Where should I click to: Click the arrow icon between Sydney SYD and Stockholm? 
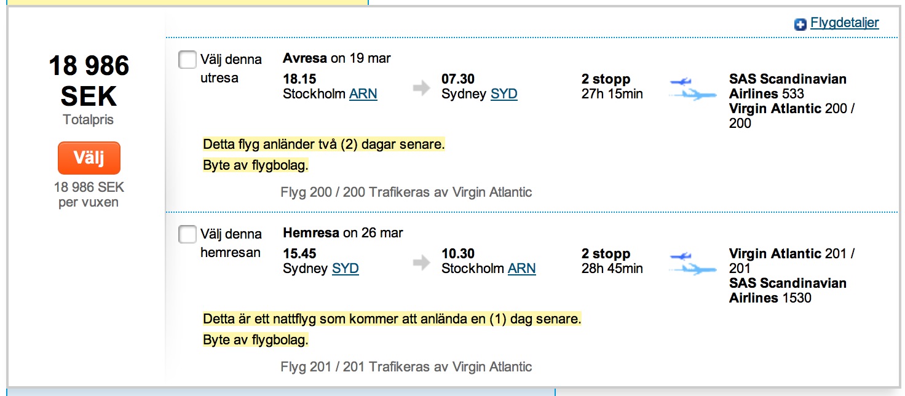pyautogui.click(x=422, y=263)
